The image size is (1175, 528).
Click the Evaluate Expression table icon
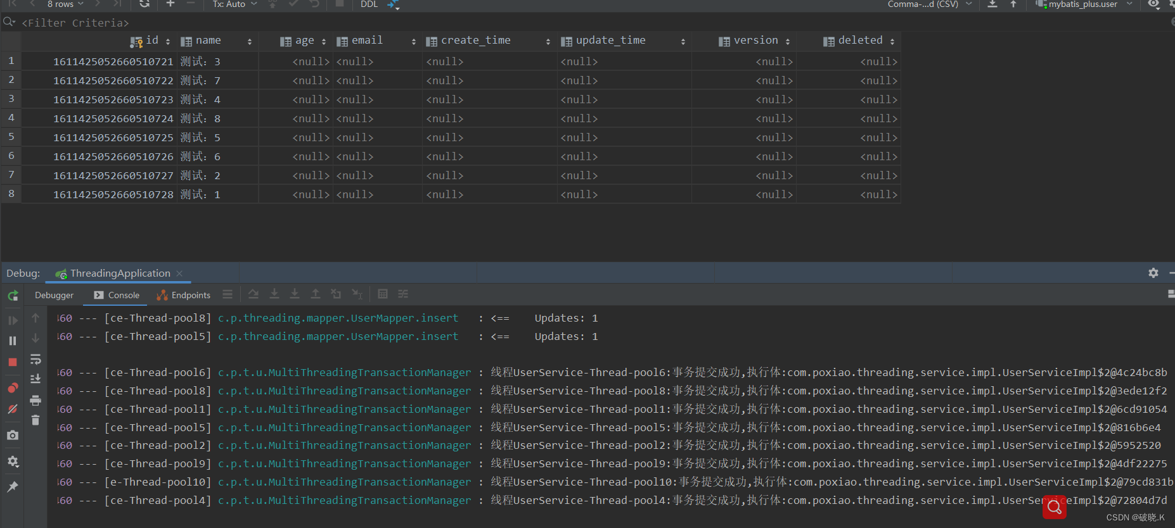[x=383, y=294]
